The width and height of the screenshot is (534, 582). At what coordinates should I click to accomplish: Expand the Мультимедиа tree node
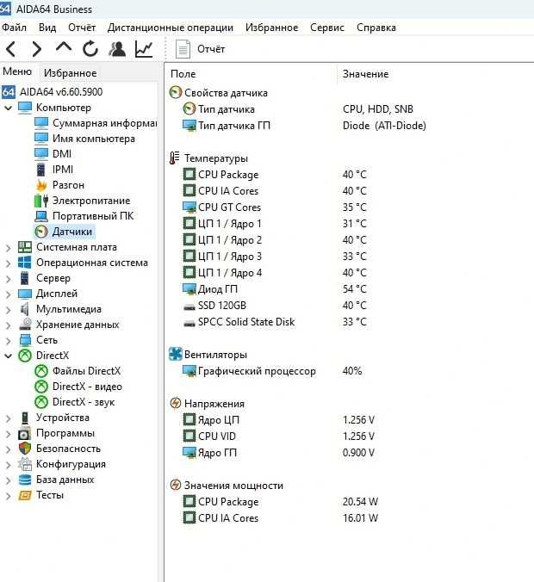click(8, 310)
